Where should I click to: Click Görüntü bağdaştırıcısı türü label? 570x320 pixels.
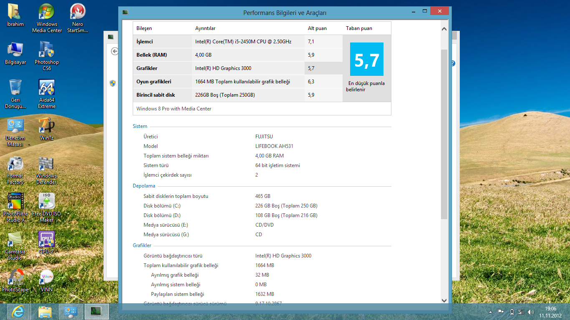pos(173,256)
